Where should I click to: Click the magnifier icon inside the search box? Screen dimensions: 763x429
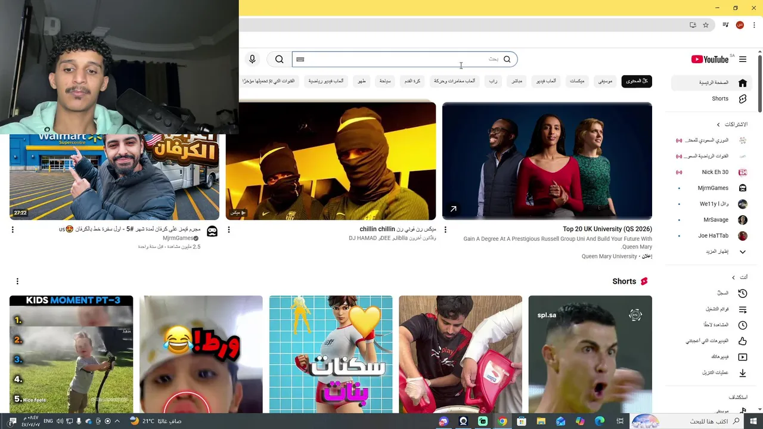tap(507, 59)
